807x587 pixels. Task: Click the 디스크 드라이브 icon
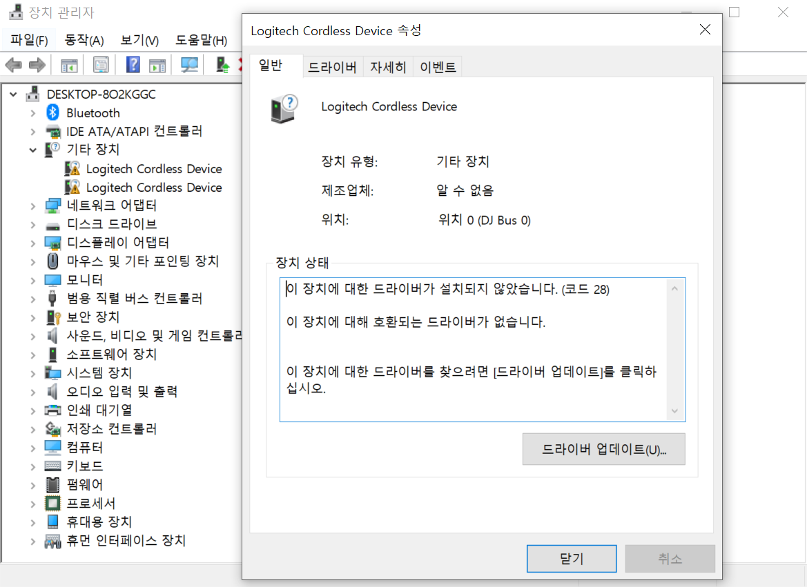coord(52,226)
